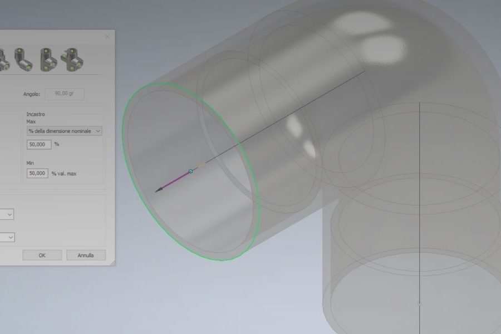Click the black direction arrowhead inside the pipe
This screenshot has height=334, width=501.
159,190
